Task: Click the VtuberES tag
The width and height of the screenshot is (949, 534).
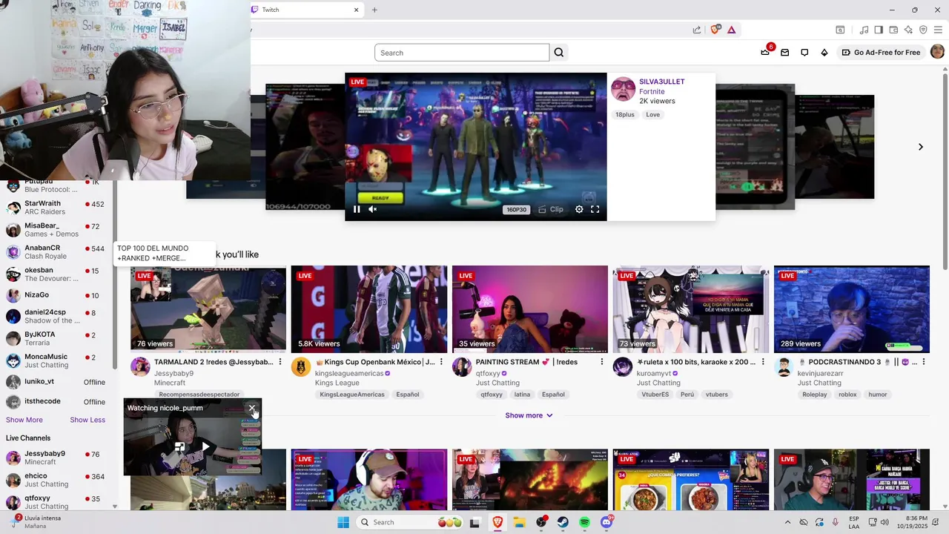Action: [x=655, y=395]
